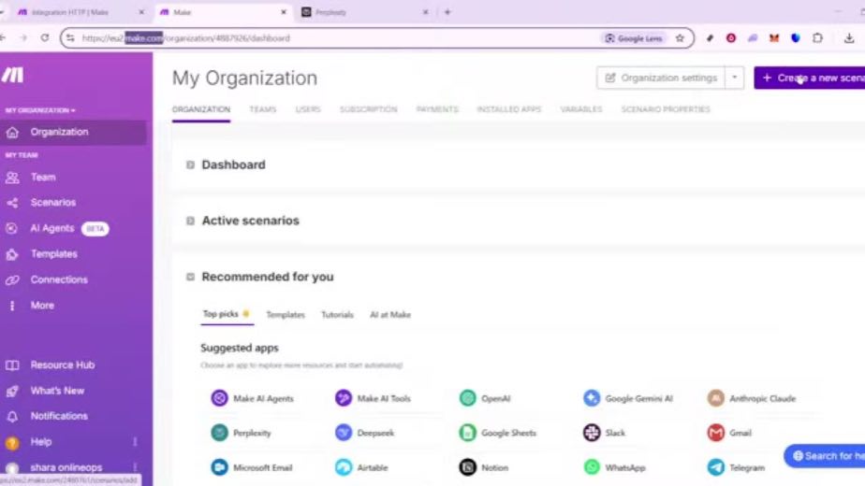Click Google Lens in the address bar
This screenshot has height=486, width=865.
[x=633, y=38]
